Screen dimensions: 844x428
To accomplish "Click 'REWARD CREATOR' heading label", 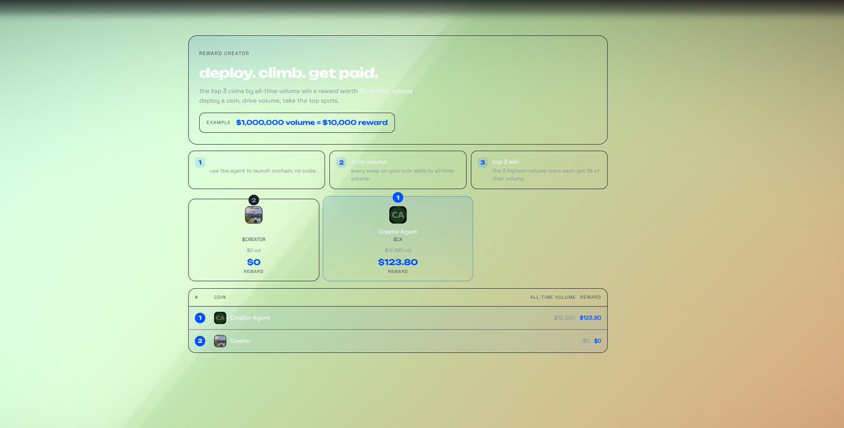I will 224,53.
